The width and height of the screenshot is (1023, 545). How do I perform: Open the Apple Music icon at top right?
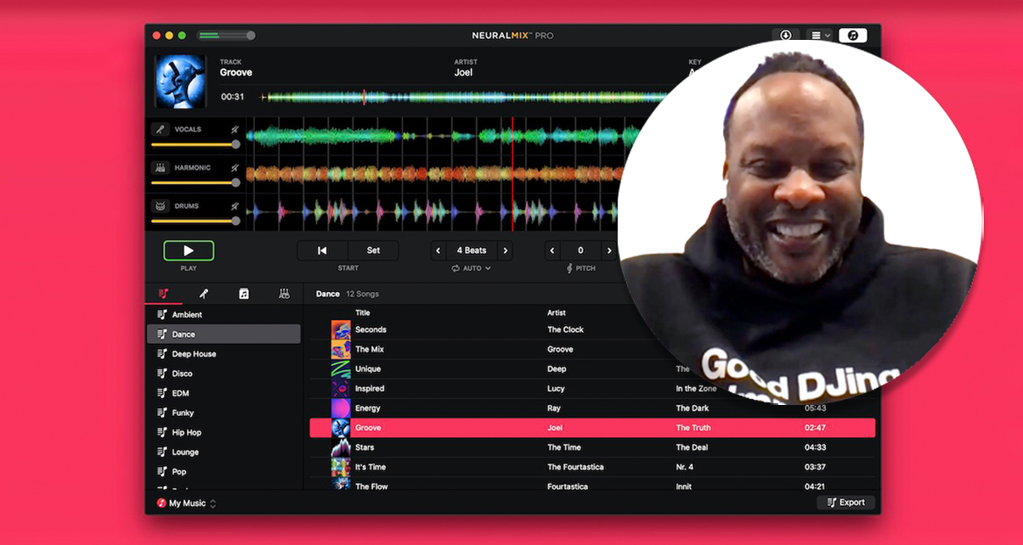coord(852,36)
